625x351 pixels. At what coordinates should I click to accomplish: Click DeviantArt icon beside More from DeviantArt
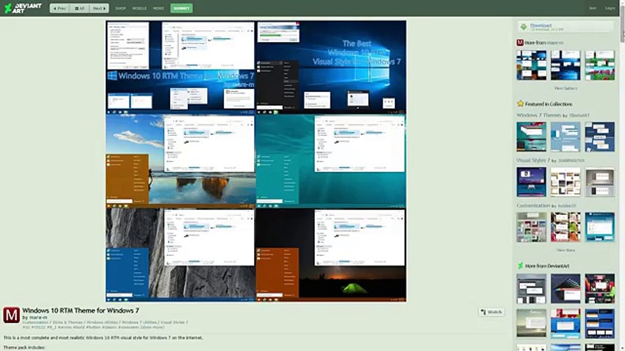521,266
